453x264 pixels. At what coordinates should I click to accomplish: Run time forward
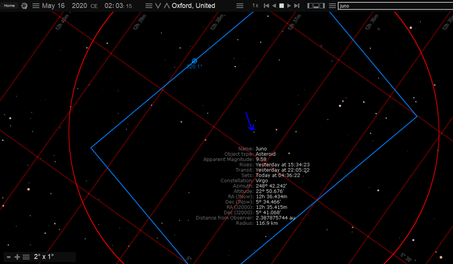click(289, 6)
